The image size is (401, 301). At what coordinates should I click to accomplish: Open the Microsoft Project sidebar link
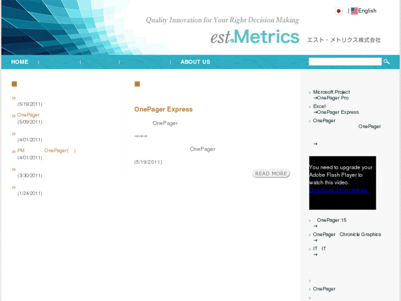pyautogui.click(x=332, y=92)
